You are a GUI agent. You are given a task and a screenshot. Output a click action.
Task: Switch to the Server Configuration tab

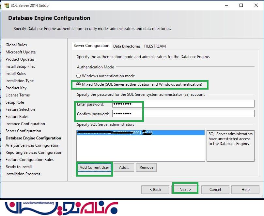(x=91, y=46)
